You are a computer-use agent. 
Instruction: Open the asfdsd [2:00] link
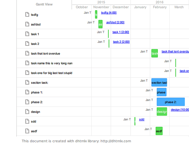[x=115, y=22]
